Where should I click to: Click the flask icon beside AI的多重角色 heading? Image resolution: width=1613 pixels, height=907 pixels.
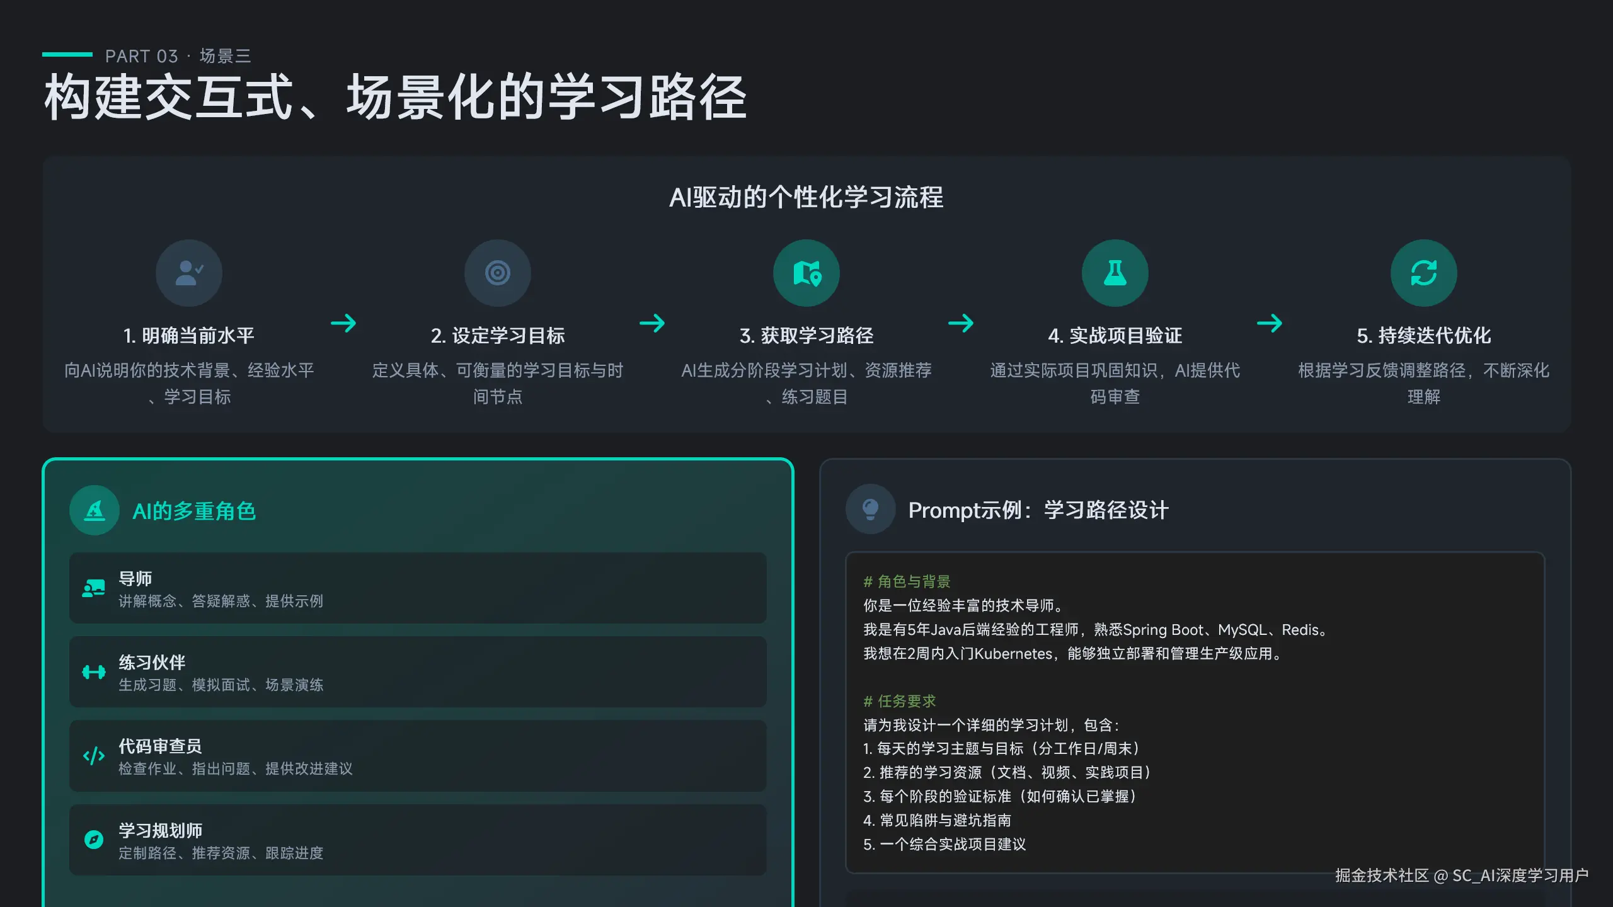pyautogui.click(x=94, y=510)
